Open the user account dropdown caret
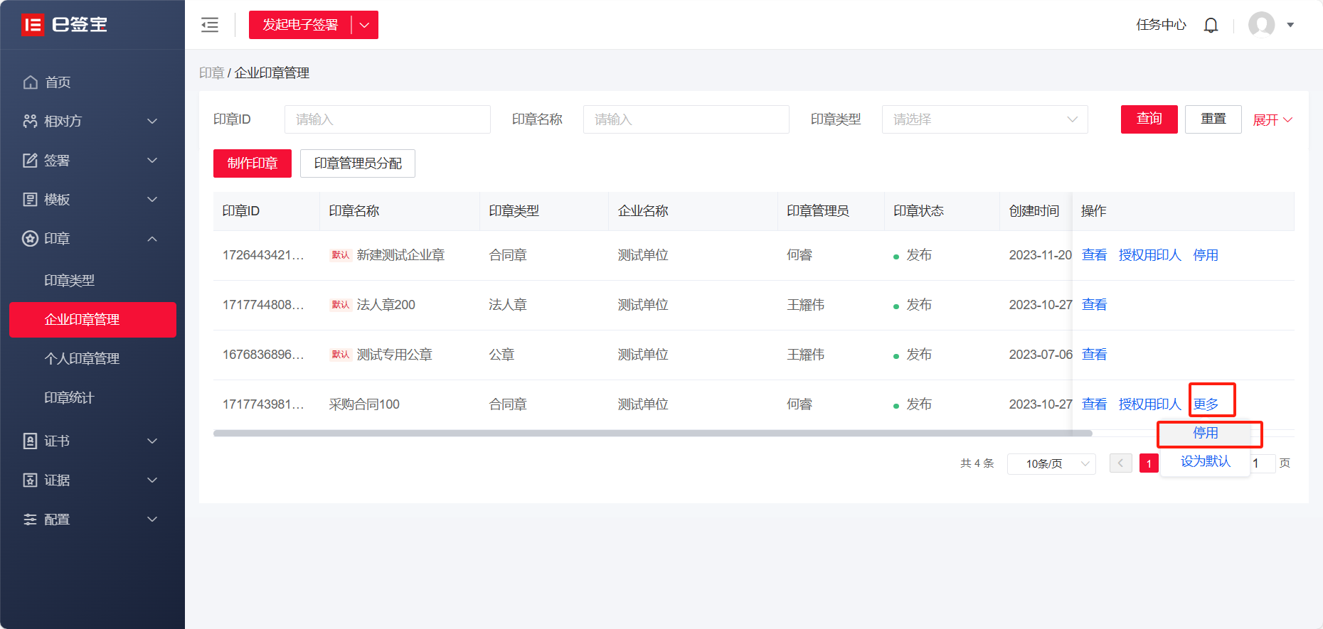 1290,25
